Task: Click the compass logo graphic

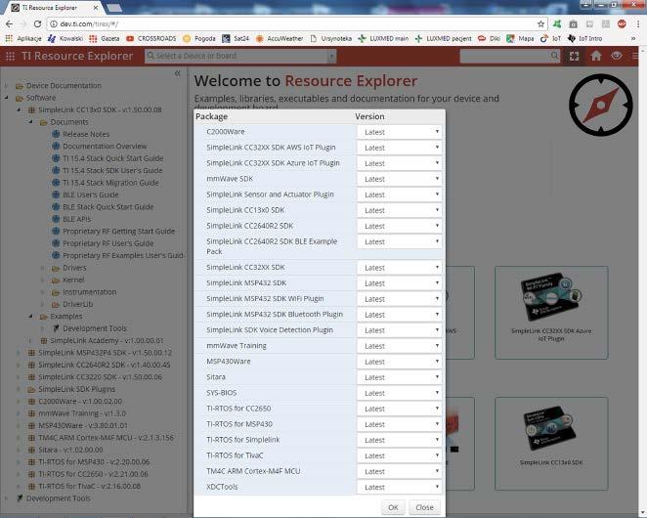Action: pos(600,105)
